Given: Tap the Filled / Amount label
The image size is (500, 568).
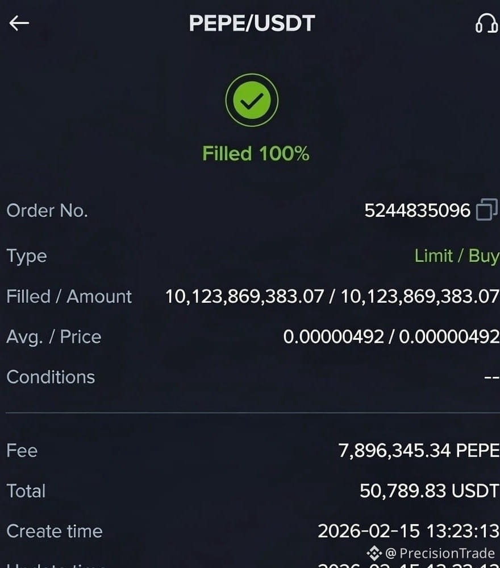Looking at the screenshot, I should click(69, 297).
